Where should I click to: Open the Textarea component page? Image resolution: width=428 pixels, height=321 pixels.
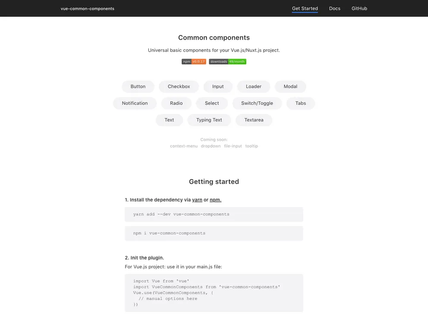[x=254, y=120]
